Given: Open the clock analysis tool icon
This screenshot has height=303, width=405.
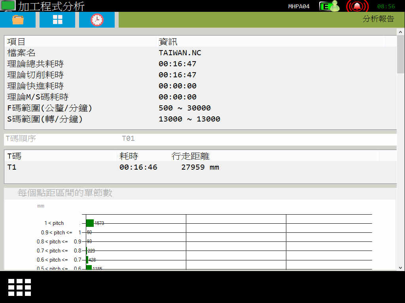Looking at the screenshot, I should 97,19.
